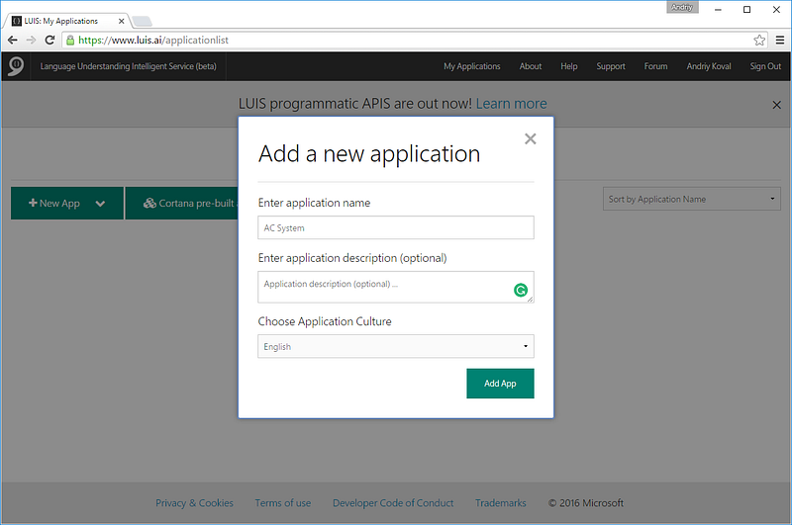Click the Andriy Chrome profile badge

tap(682, 7)
